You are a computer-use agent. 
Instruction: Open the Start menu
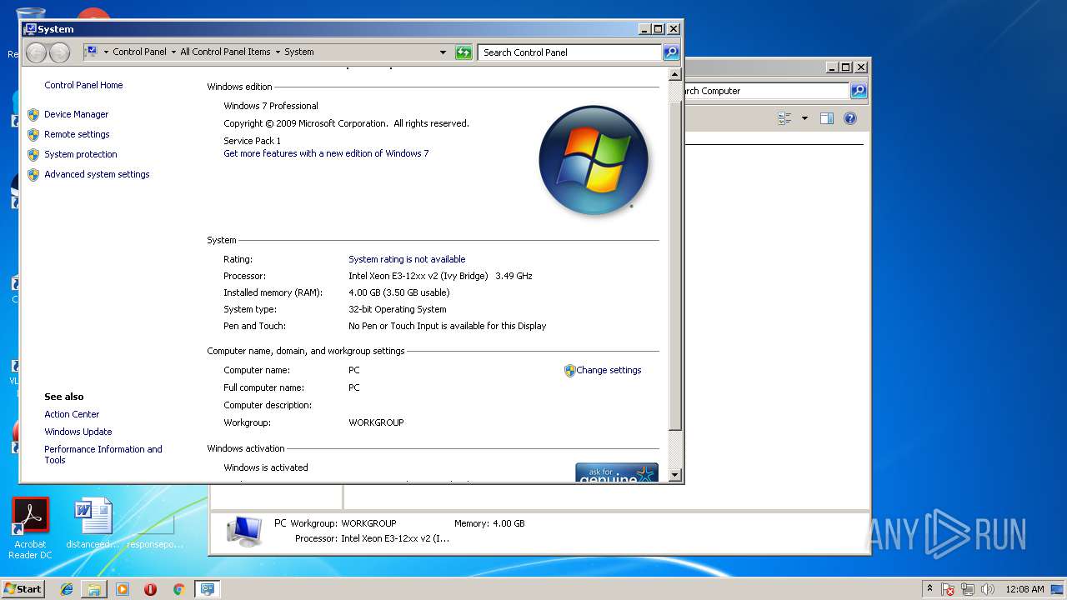pos(23,589)
